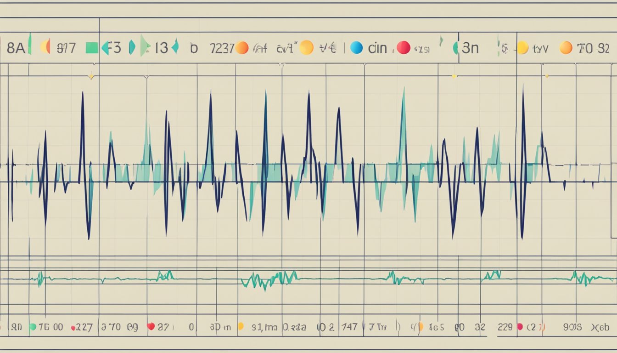
Task: Click the small teal diamond arrow after 13
Action: (x=175, y=47)
